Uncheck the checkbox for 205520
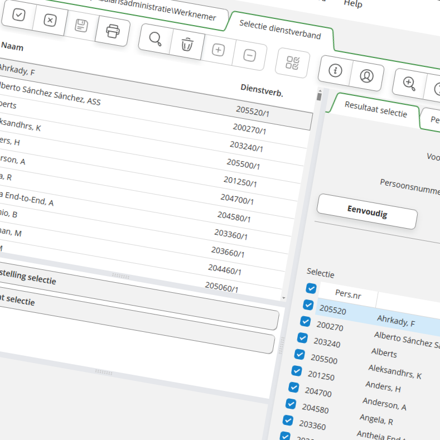The height and width of the screenshot is (440, 440). (308, 304)
